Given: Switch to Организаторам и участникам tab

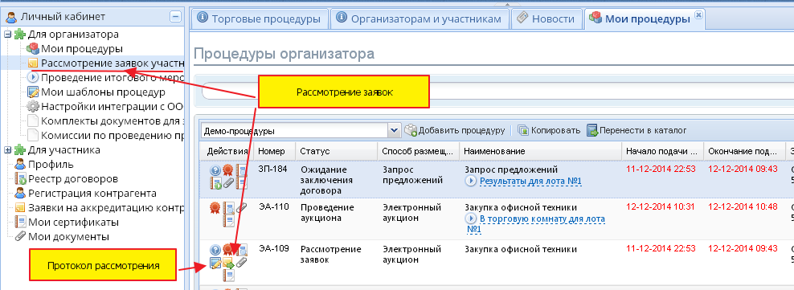Looking at the screenshot, I should click(x=420, y=18).
